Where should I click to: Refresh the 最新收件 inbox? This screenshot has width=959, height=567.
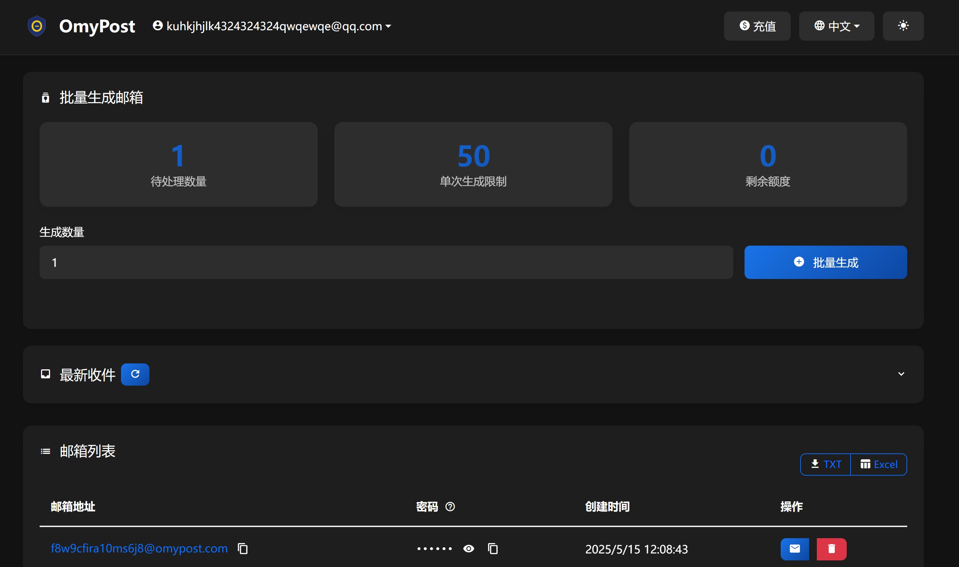point(135,374)
